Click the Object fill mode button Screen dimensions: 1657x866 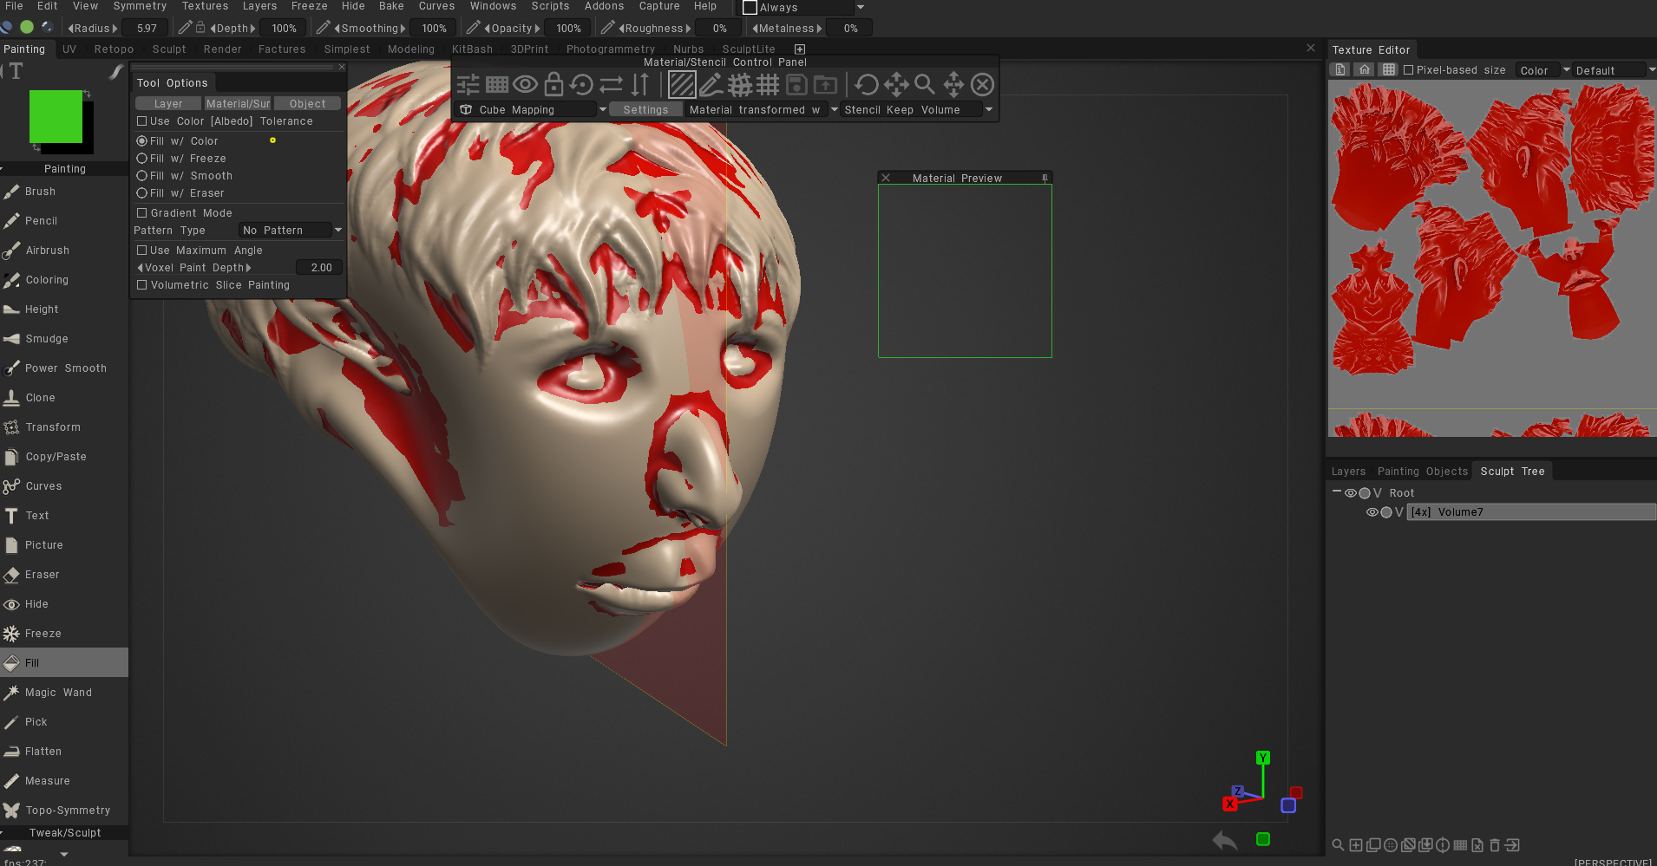307,104
